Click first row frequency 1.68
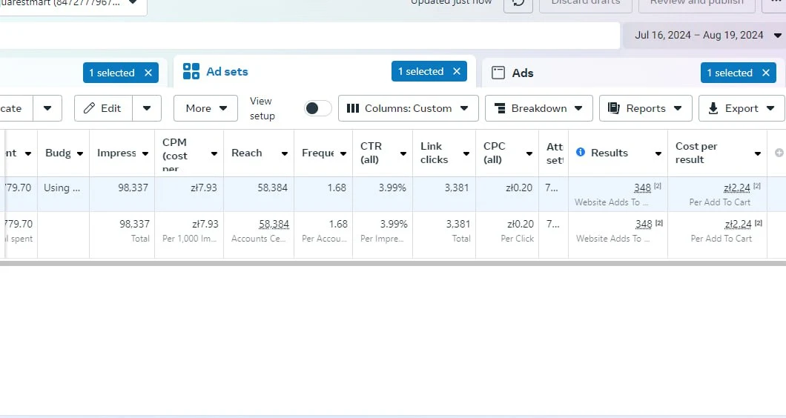Image resolution: width=786 pixels, height=418 pixels. click(337, 188)
